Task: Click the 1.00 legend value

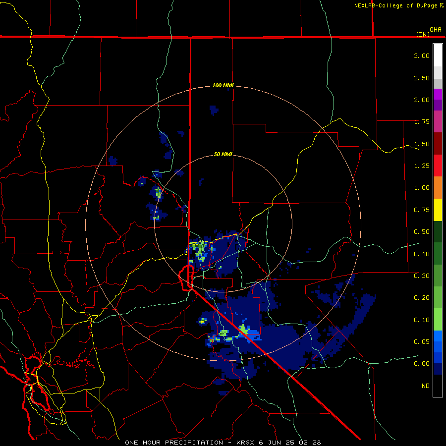Action: 422,188
